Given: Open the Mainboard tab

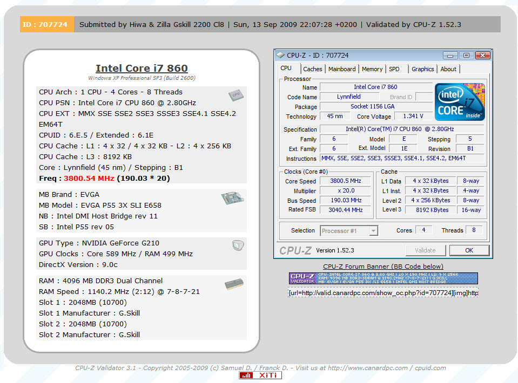Looking at the screenshot, I should 342,69.
